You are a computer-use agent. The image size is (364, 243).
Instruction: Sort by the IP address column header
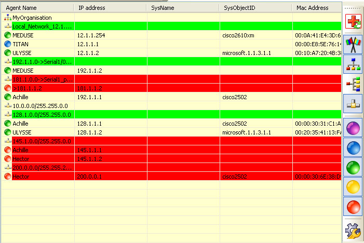click(110, 8)
